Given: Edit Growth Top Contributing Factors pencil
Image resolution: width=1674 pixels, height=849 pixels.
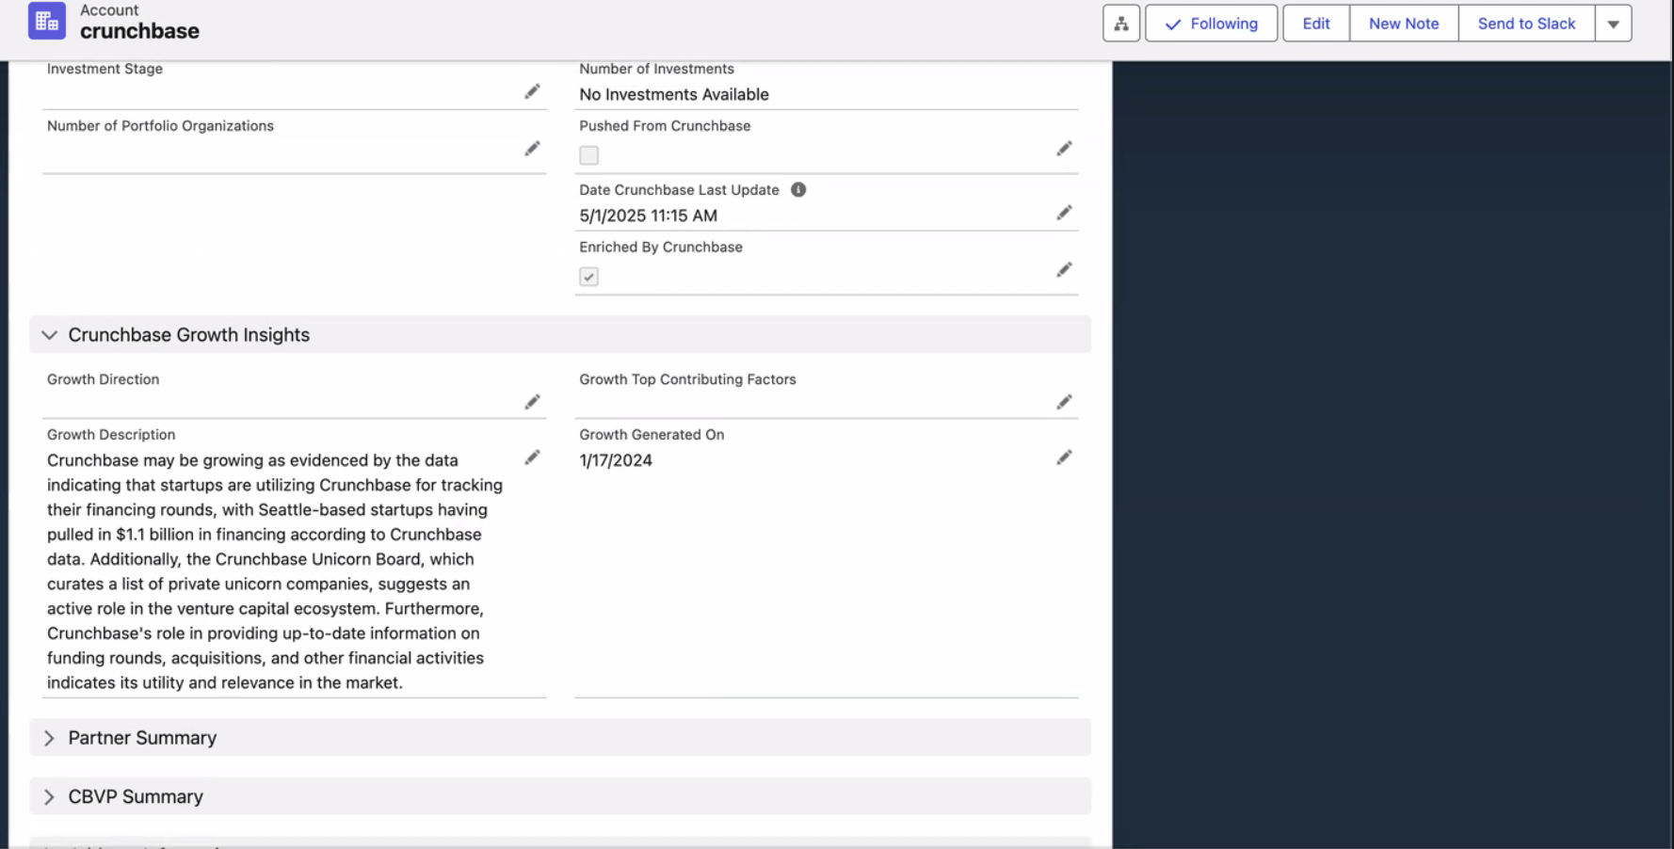Looking at the screenshot, I should pyautogui.click(x=1064, y=402).
